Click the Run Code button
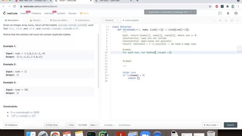 point(211,125)
